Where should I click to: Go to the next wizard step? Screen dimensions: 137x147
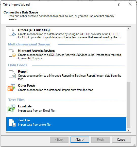pos(80,140)
